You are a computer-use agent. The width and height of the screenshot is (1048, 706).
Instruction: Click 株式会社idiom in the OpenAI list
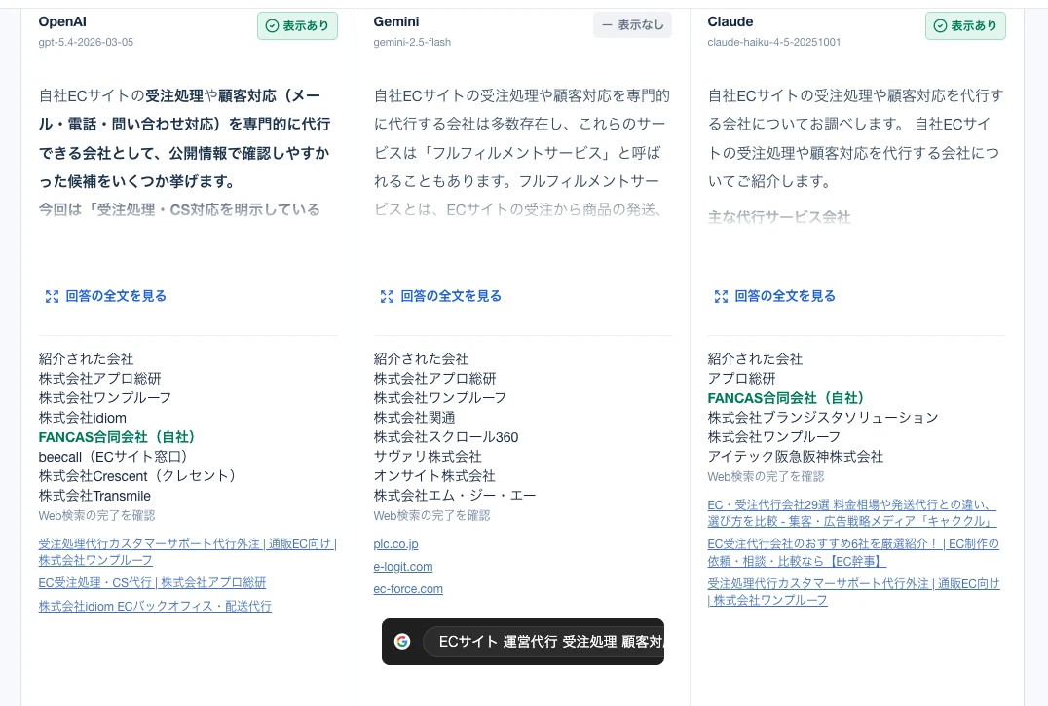[83, 418]
